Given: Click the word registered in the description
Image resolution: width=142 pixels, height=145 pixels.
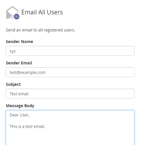Looking at the screenshot, I should coord(53,30).
